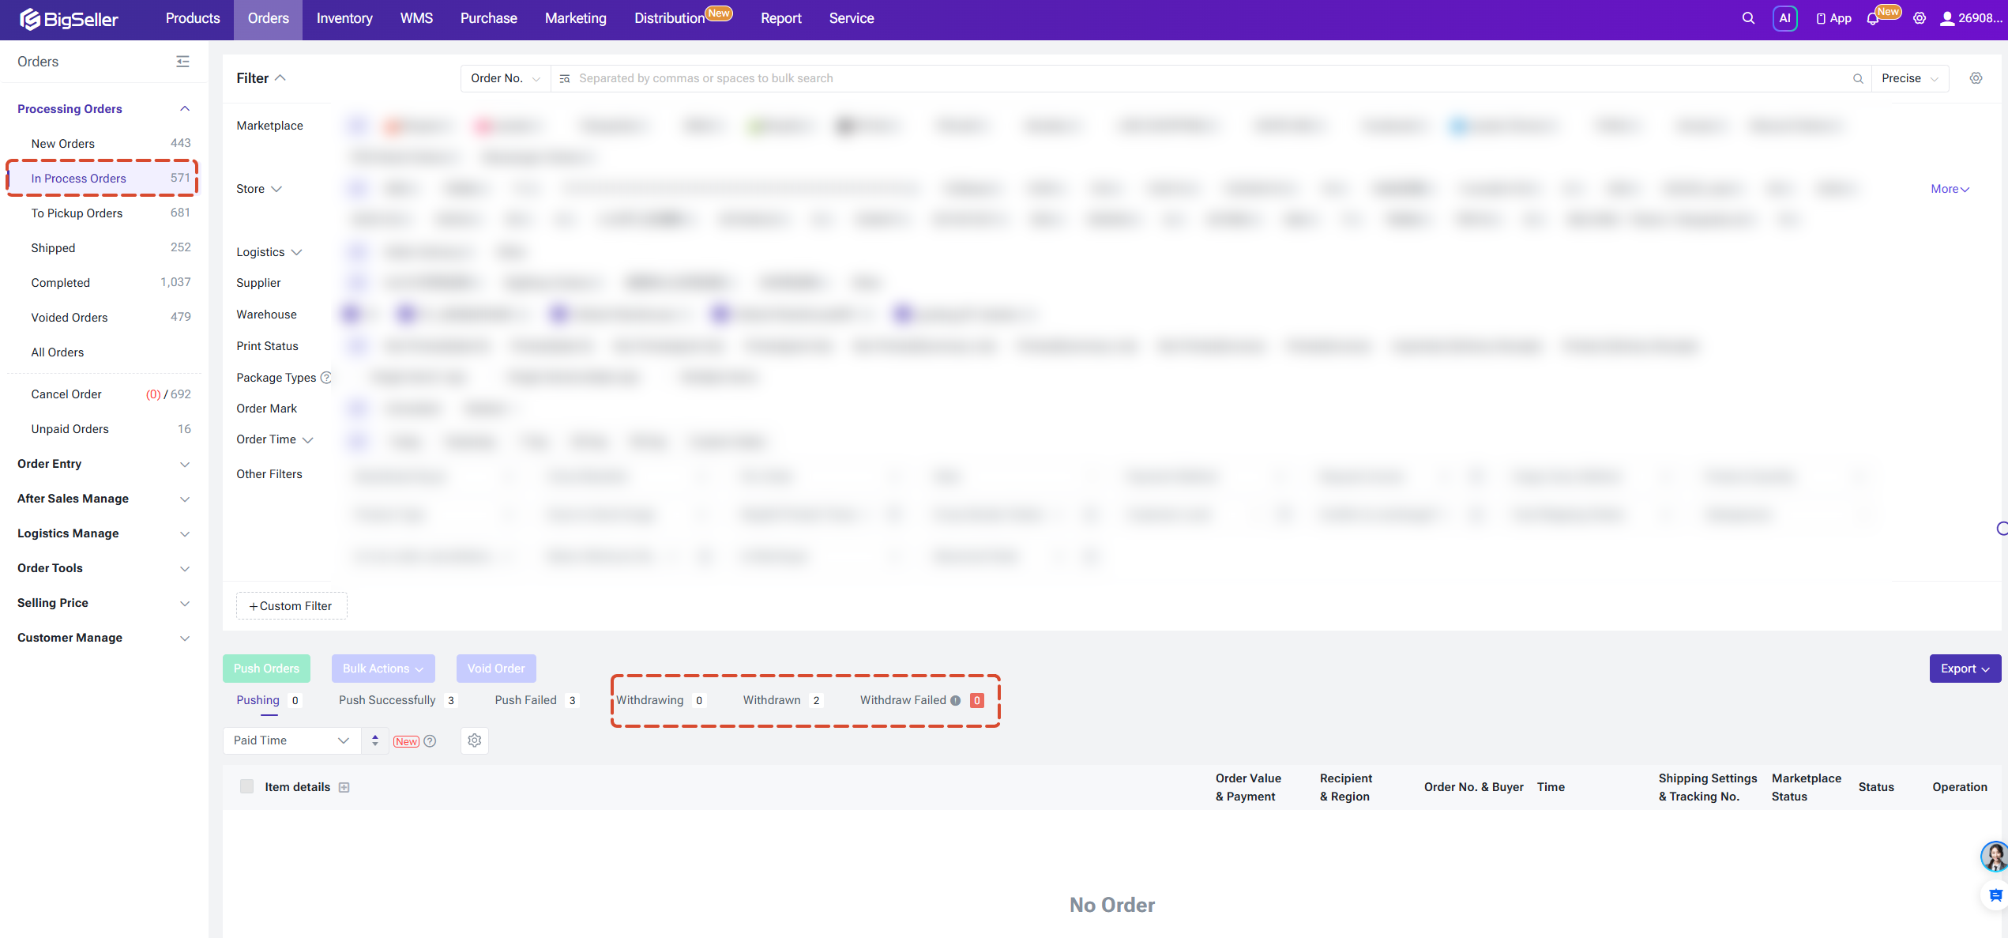Open Voided Orders list

point(103,317)
